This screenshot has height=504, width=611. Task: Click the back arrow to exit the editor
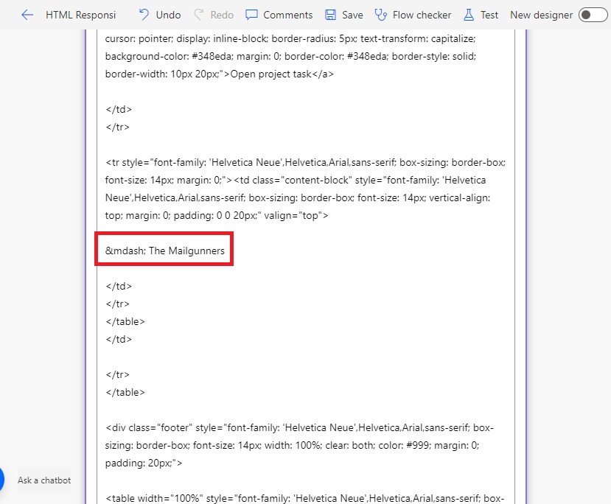point(27,14)
